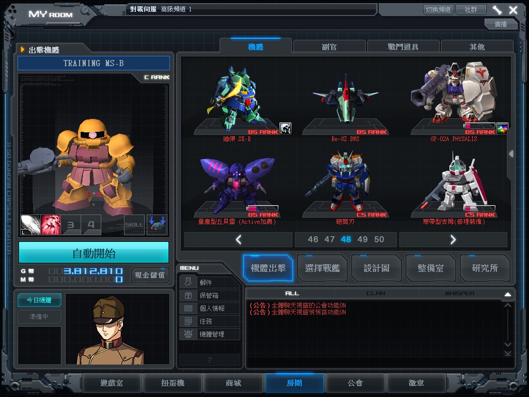Screen dimensions: 529x397
Task: Select skill slot number 4
Action: point(91,225)
